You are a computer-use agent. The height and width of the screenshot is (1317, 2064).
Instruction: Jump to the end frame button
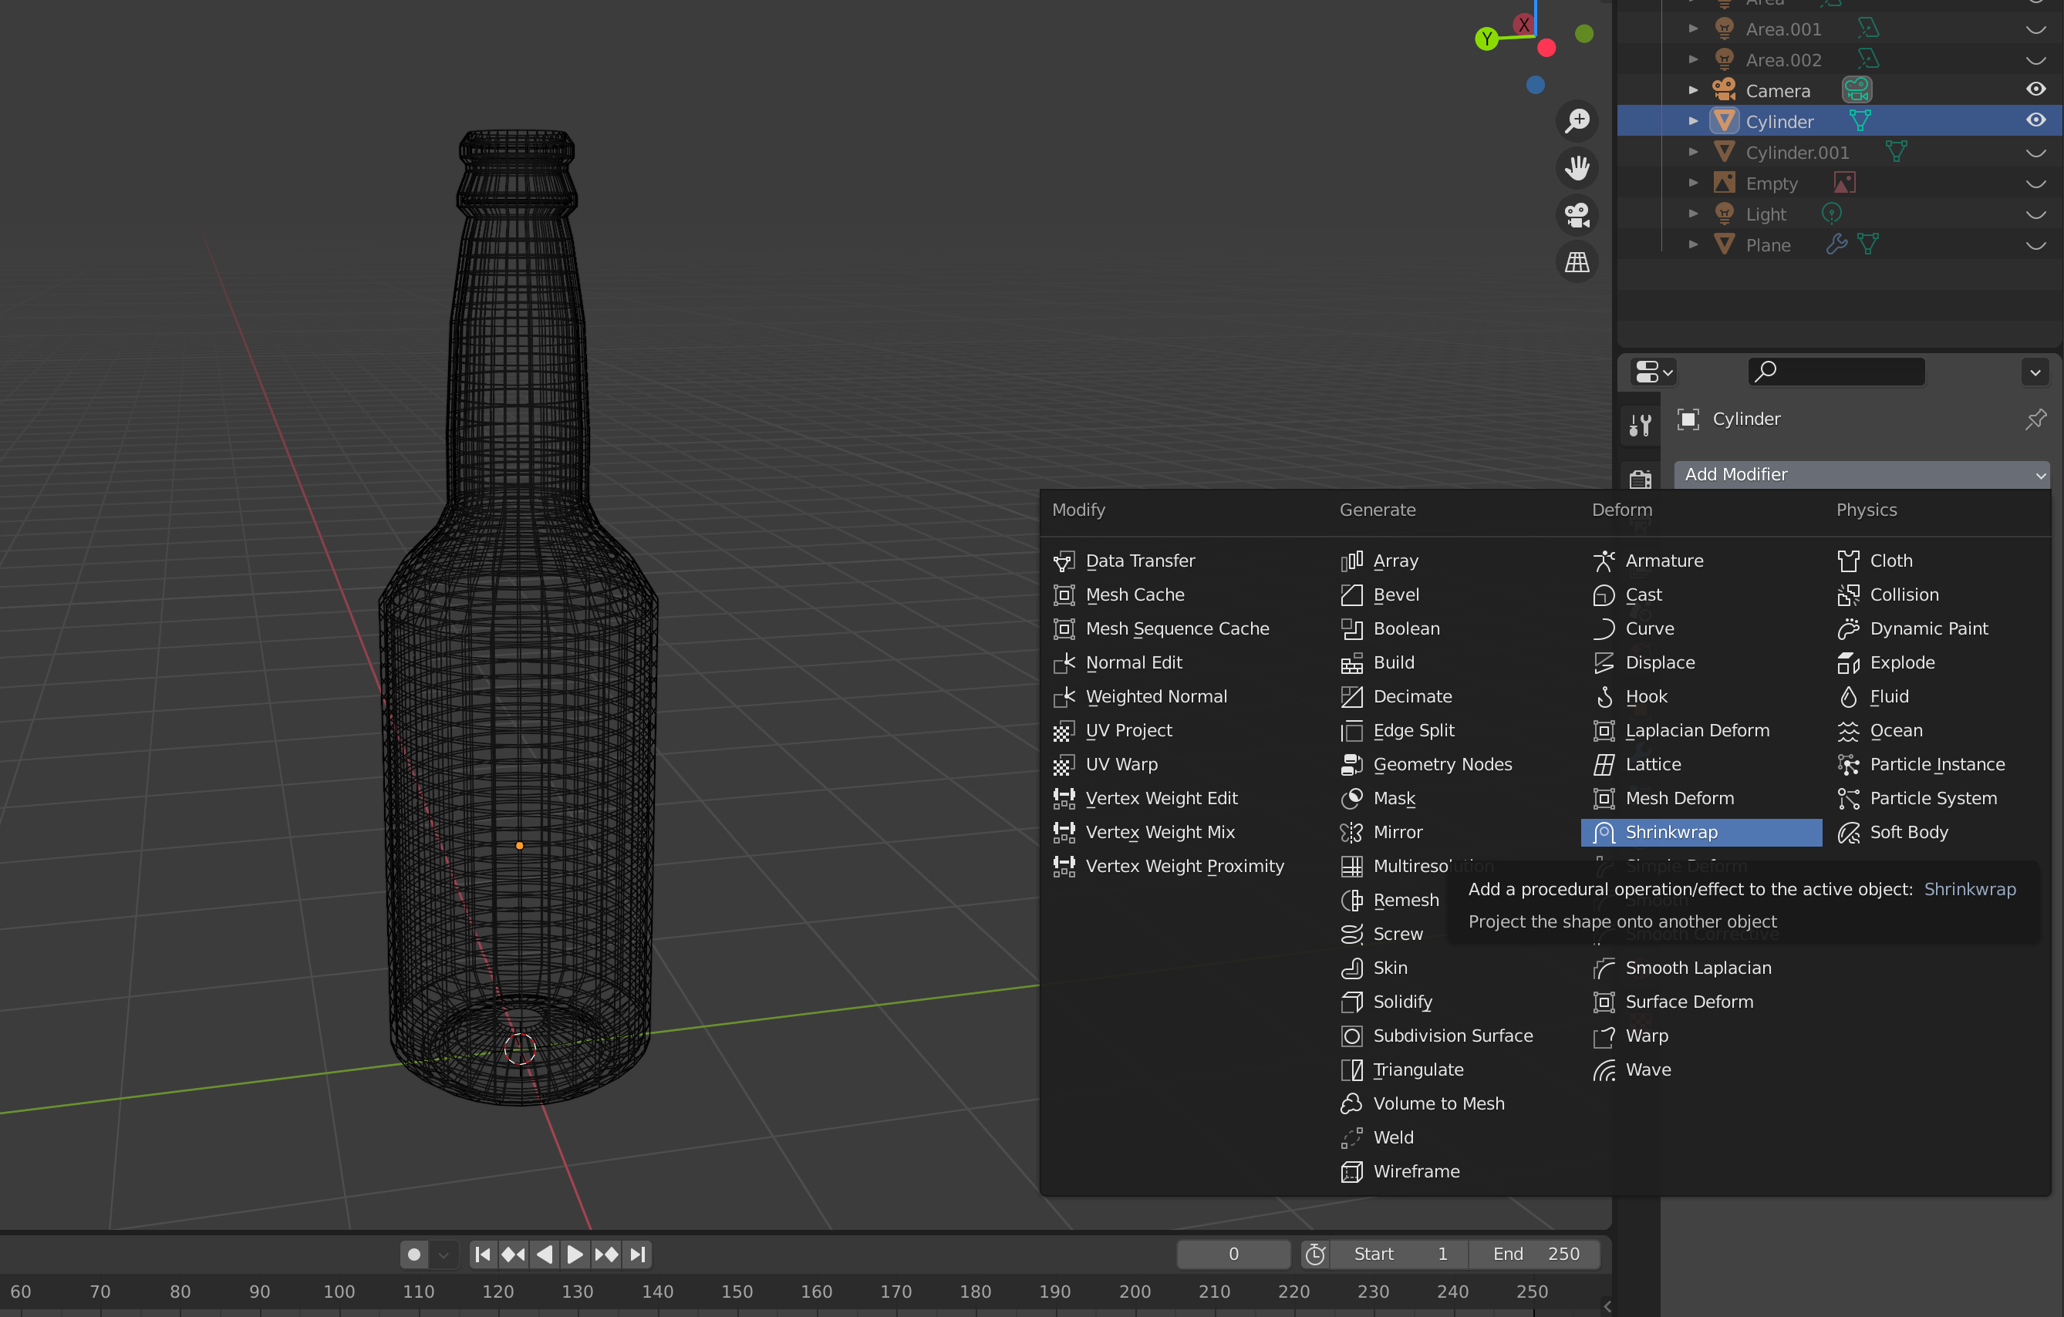639,1255
